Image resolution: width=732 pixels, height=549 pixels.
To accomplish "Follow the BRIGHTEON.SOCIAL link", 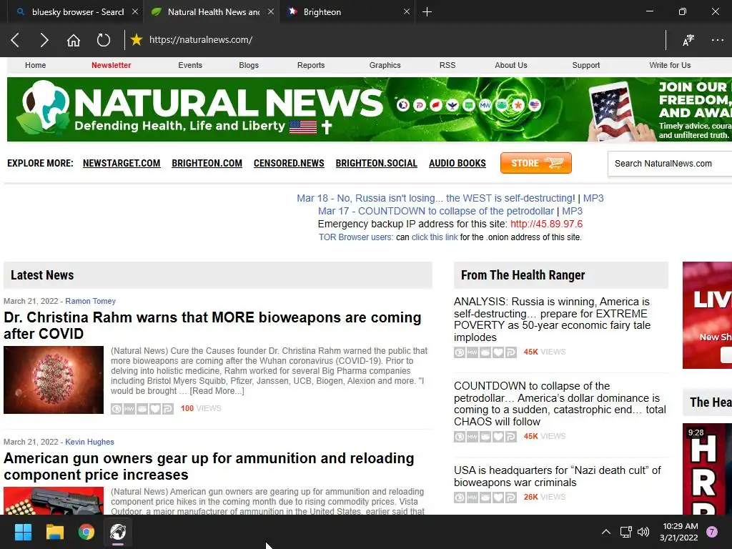I will coord(376,164).
